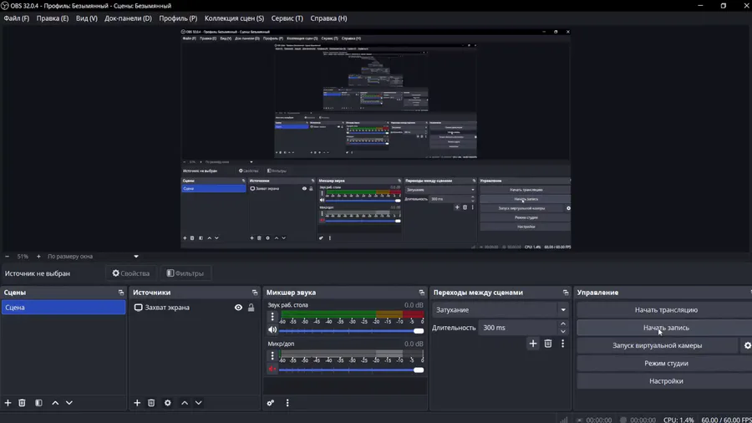The width and height of the screenshot is (752, 423).
Task: Click volume slider for Звук раб. стола
Action: click(x=351, y=331)
